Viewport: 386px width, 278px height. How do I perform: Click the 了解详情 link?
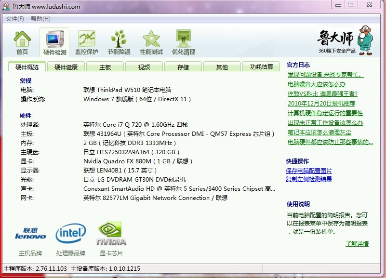[x=357, y=244]
